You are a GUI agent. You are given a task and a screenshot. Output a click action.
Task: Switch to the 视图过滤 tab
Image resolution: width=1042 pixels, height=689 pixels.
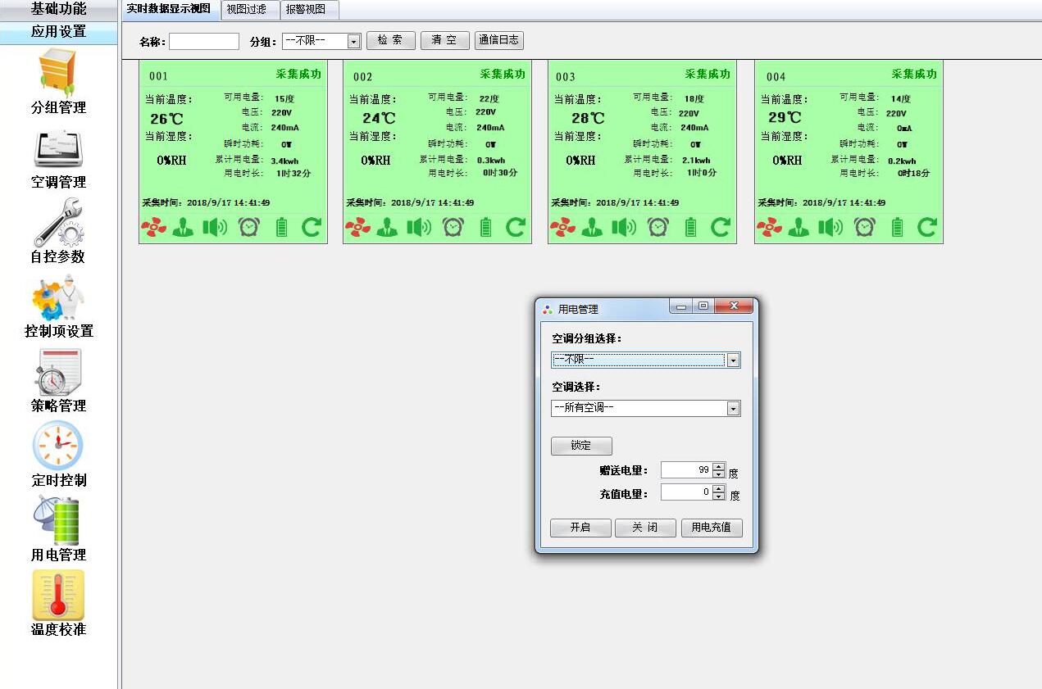[x=249, y=10]
